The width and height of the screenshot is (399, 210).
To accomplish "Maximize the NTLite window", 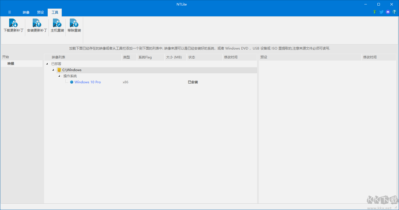I will pos(378,4).
